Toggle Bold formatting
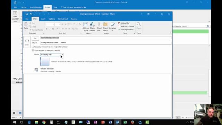 tap(47, 29)
